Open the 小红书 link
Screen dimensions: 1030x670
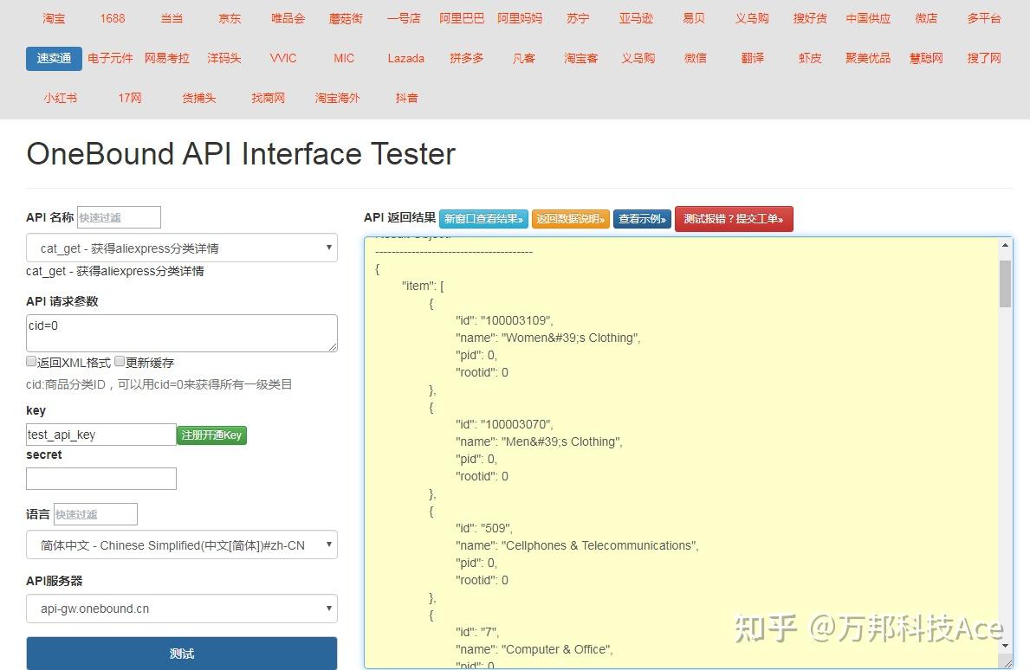(60, 98)
